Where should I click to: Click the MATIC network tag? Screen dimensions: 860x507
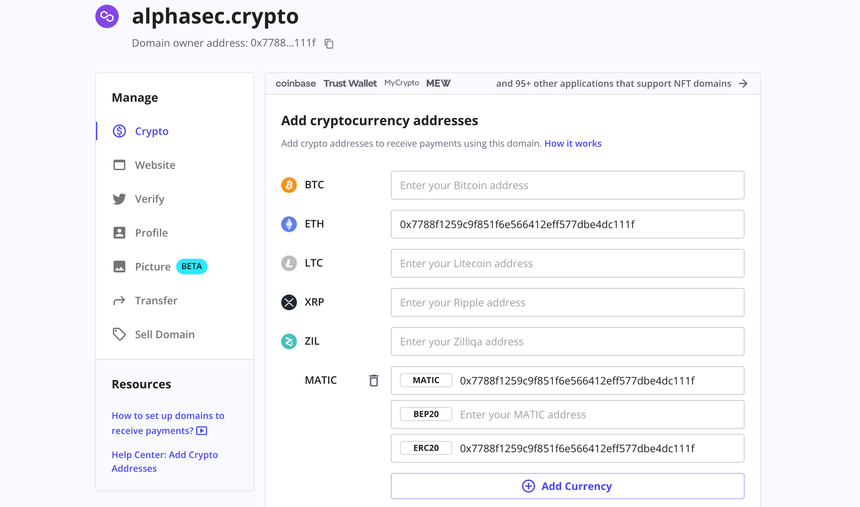pos(426,380)
